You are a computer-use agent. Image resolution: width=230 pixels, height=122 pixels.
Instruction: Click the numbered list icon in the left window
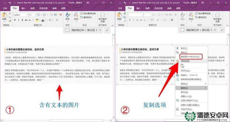click(x=44, y=15)
